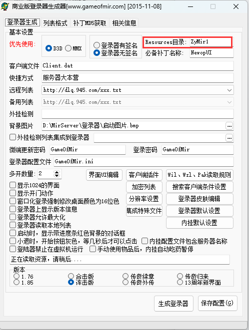The image size is (249, 330).
Task: Select 传奇归来 version radio button
Action: (x=180, y=276)
